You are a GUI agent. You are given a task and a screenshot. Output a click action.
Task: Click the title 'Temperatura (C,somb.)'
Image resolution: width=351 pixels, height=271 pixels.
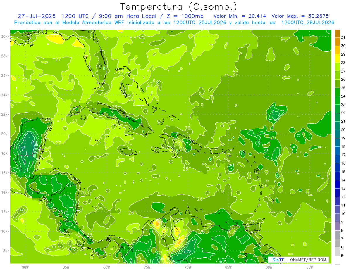[178, 7]
